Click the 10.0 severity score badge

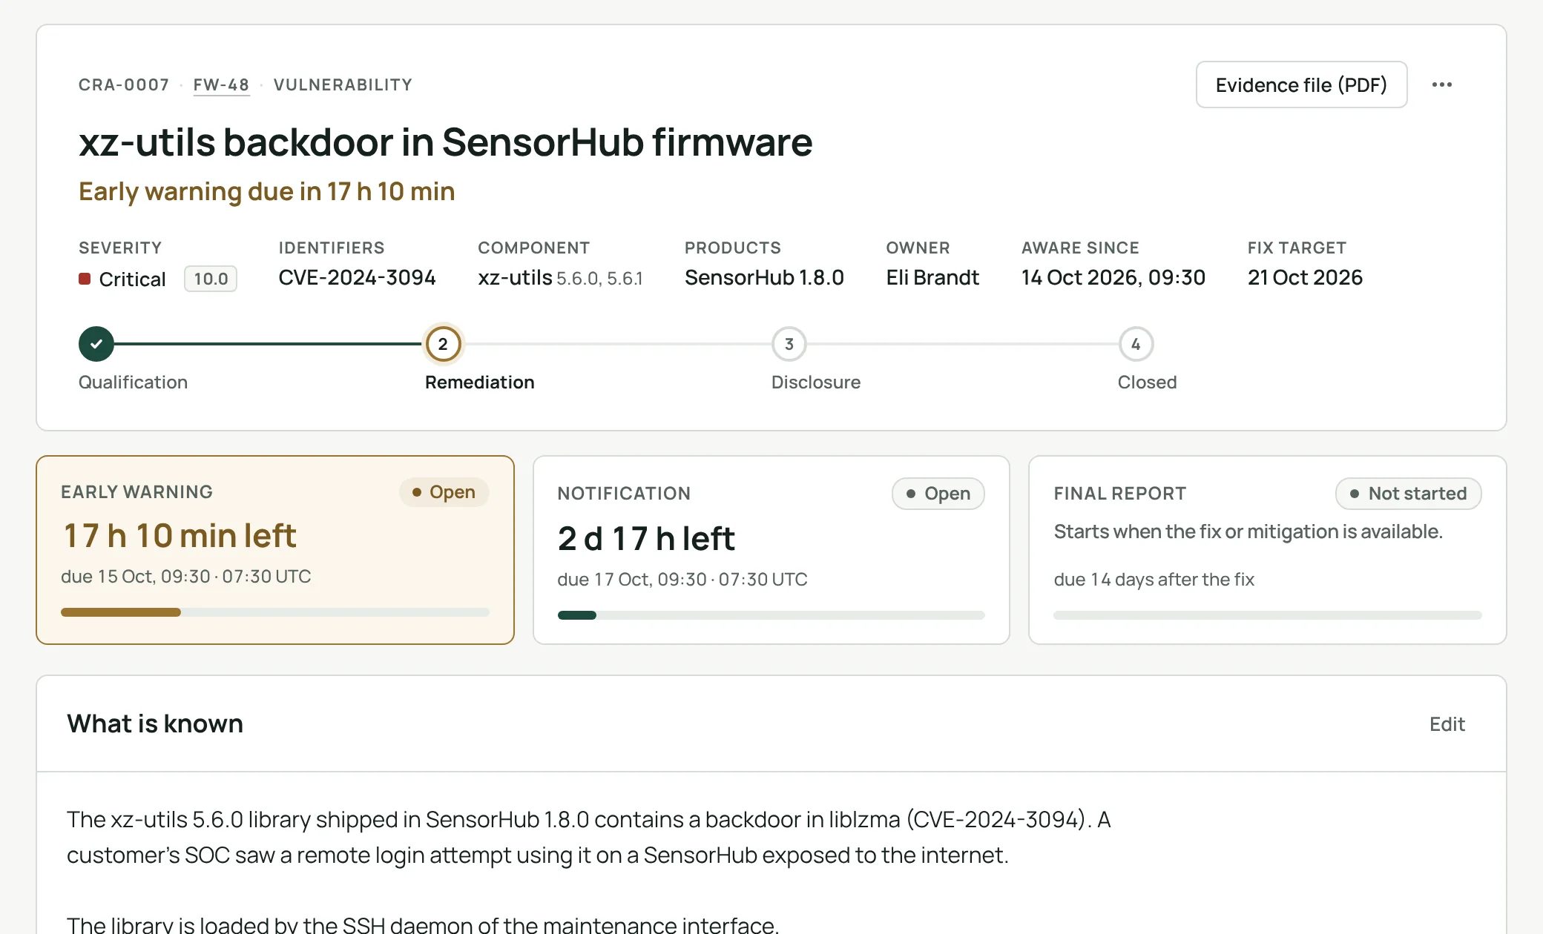point(211,279)
